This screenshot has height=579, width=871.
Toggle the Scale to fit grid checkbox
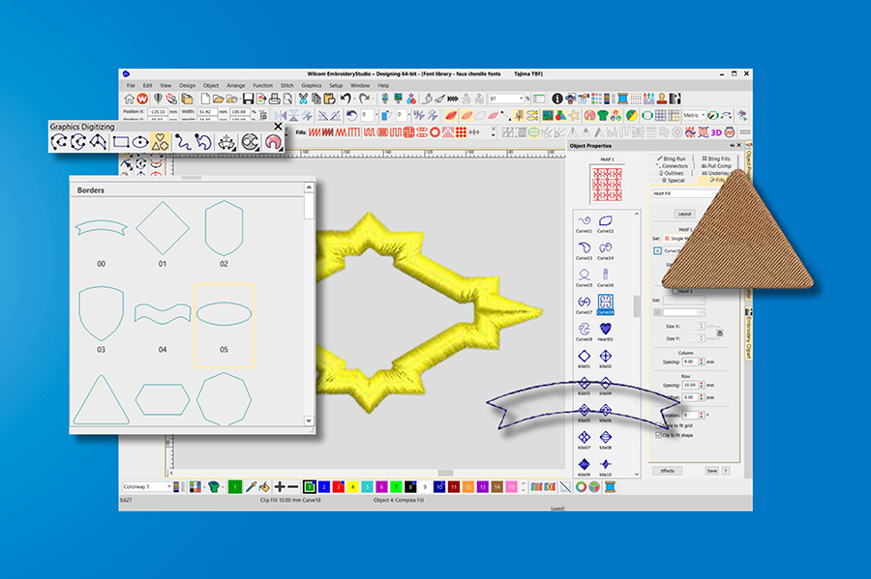coord(659,425)
